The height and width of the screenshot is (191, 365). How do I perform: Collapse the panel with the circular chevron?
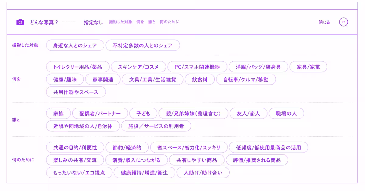(x=343, y=22)
